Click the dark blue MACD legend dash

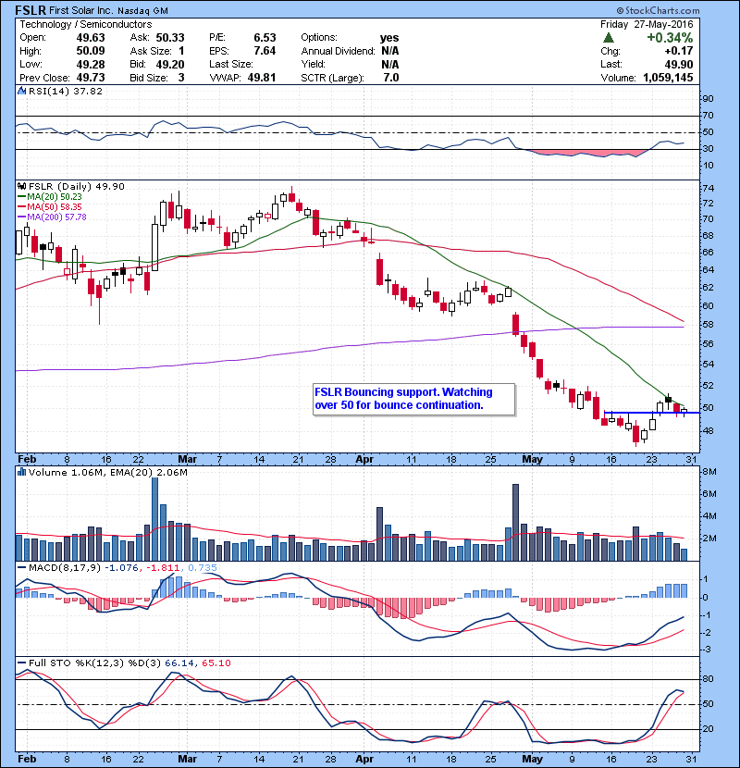[x=21, y=568]
